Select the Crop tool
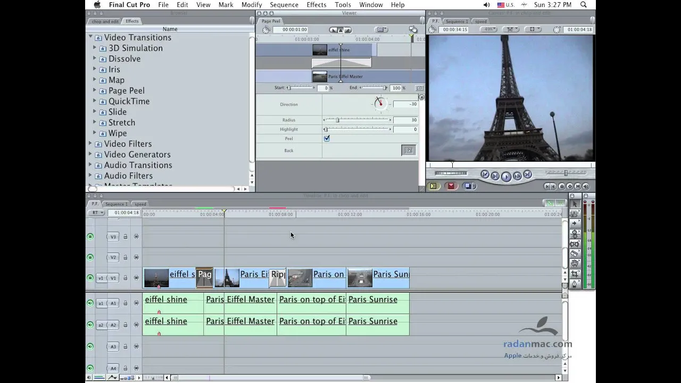This screenshot has height=383, width=681. (575, 274)
